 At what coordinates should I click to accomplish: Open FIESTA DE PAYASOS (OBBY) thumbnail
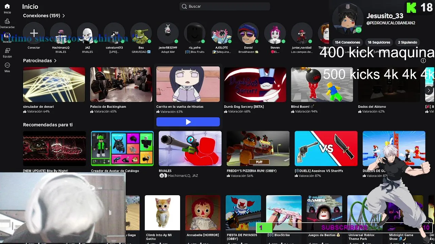point(243,213)
